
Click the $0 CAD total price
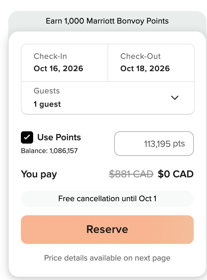[176, 174]
